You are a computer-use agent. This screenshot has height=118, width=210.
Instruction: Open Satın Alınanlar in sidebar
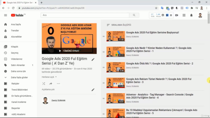pyautogui.click(x=18, y=65)
